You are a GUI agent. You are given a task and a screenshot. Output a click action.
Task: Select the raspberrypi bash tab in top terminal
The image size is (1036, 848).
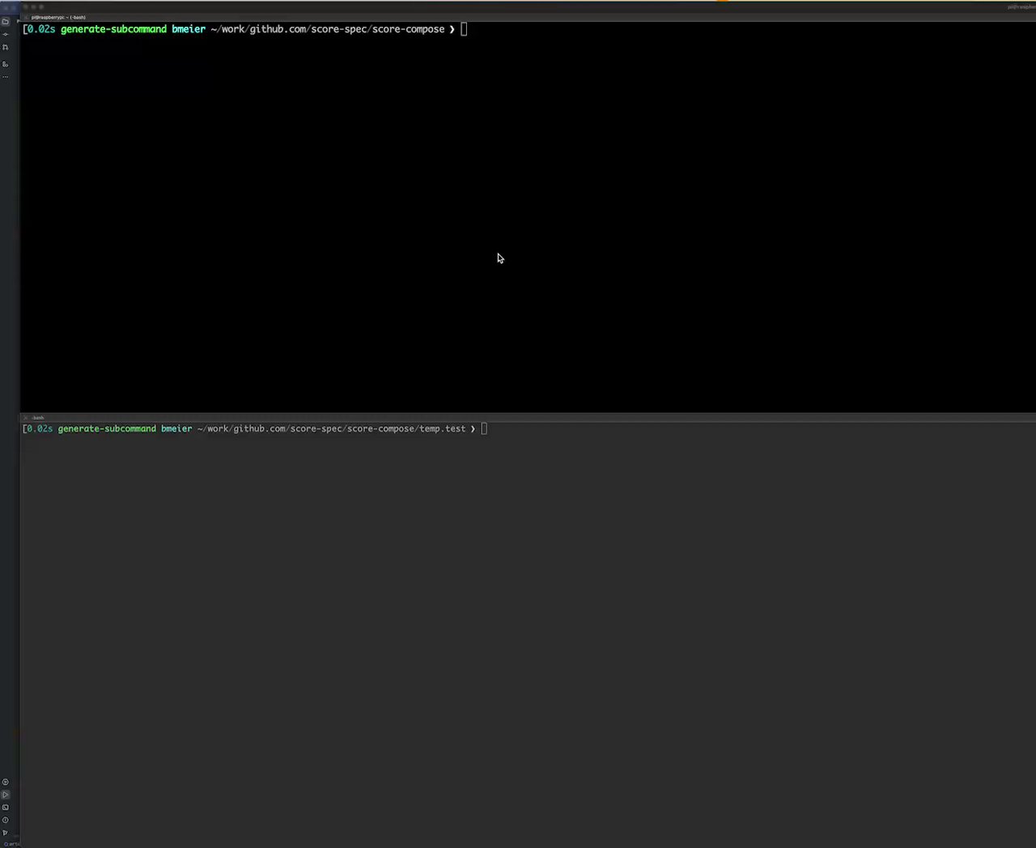coord(58,17)
